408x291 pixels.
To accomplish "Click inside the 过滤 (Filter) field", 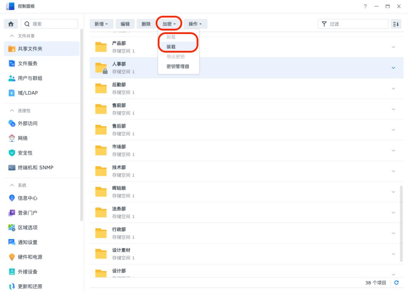I will point(353,23).
